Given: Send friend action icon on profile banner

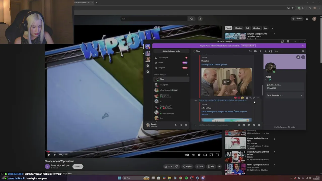Looking at the screenshot, I should [x=298, y=57].
